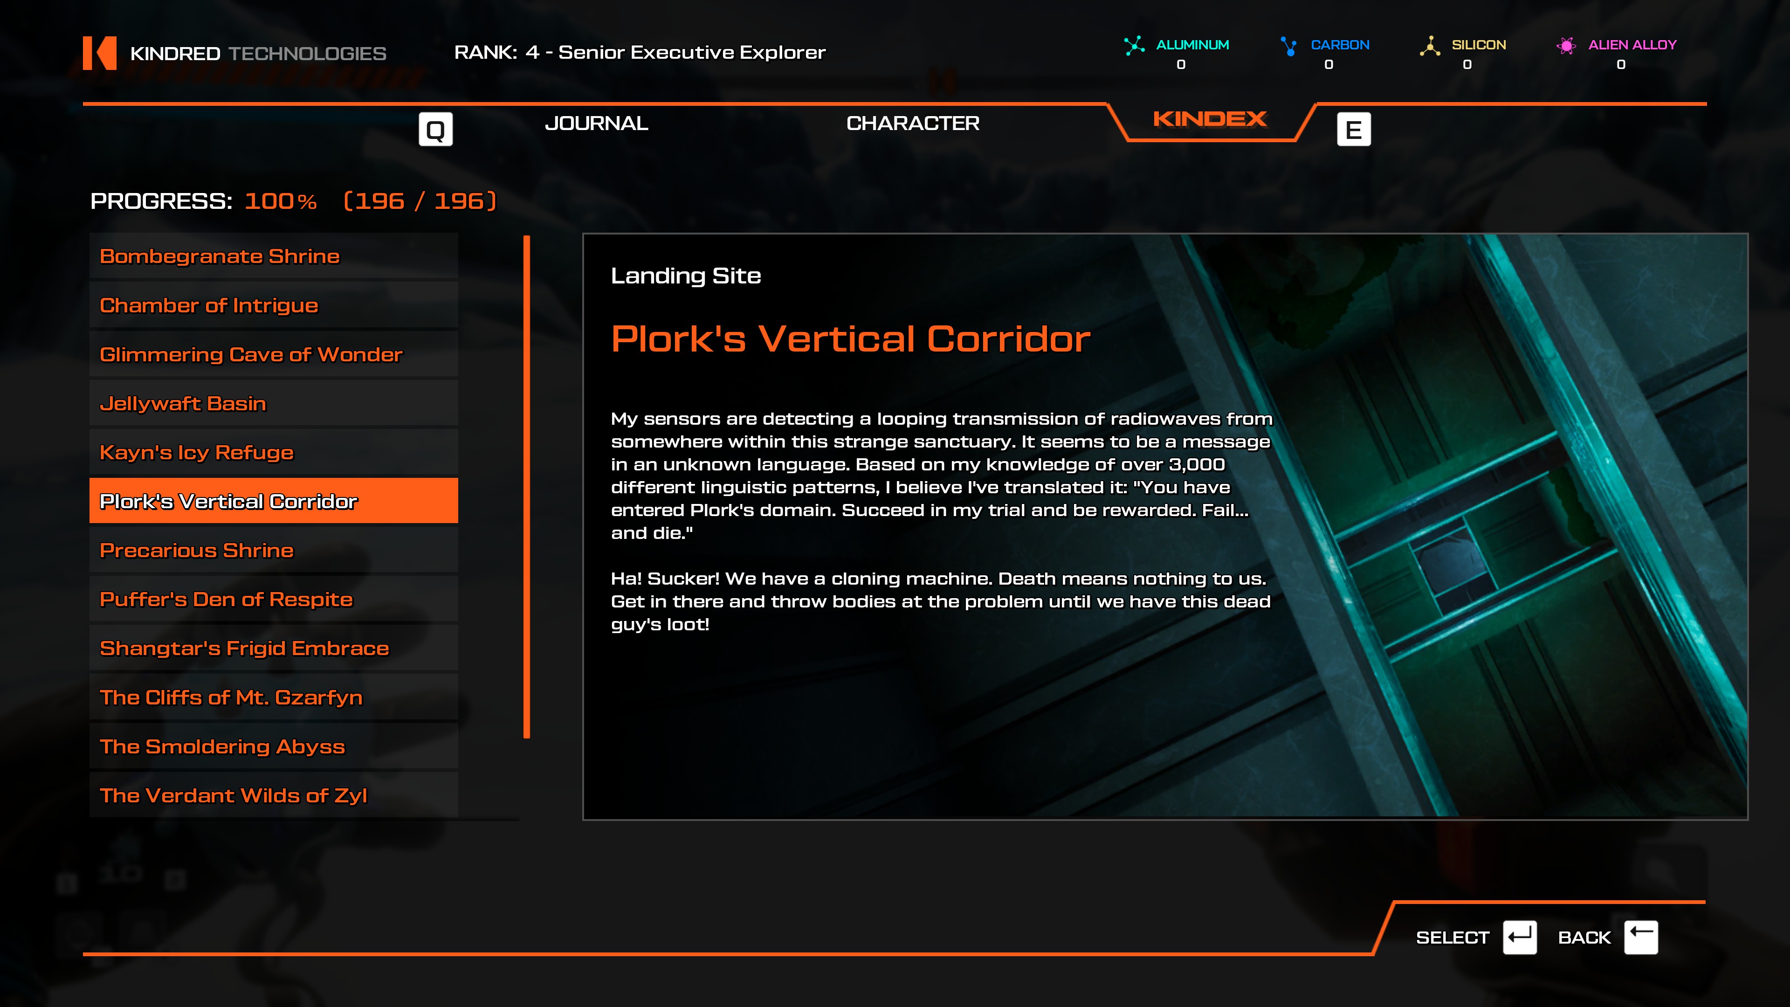Select the Kindex tab
Image resolution: width=1790 pixels, height=1007 pixels.
pyautogui.click(x=1210, y=119)
